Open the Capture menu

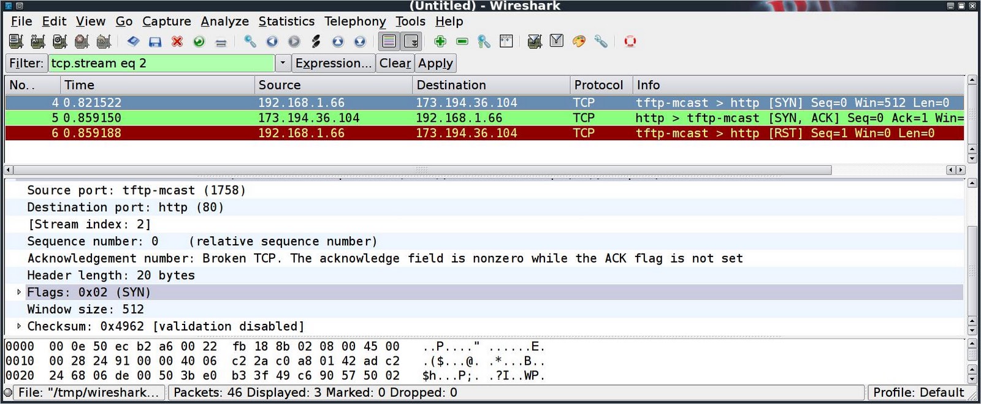click(167, 21)
